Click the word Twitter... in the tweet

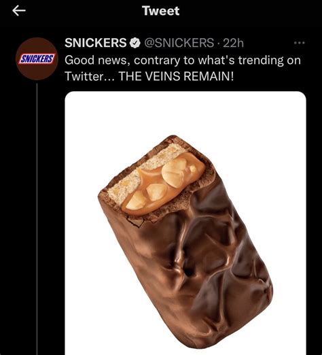click(90, 76)
